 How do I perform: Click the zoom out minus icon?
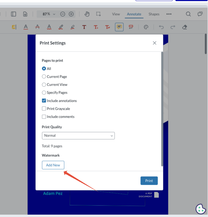click(63, 14)
